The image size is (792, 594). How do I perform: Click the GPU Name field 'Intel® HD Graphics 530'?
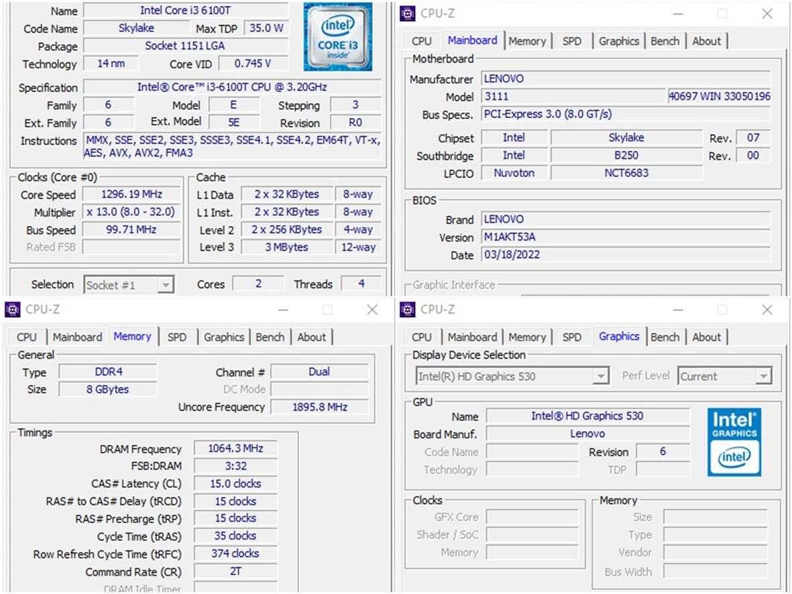[587, 416]
